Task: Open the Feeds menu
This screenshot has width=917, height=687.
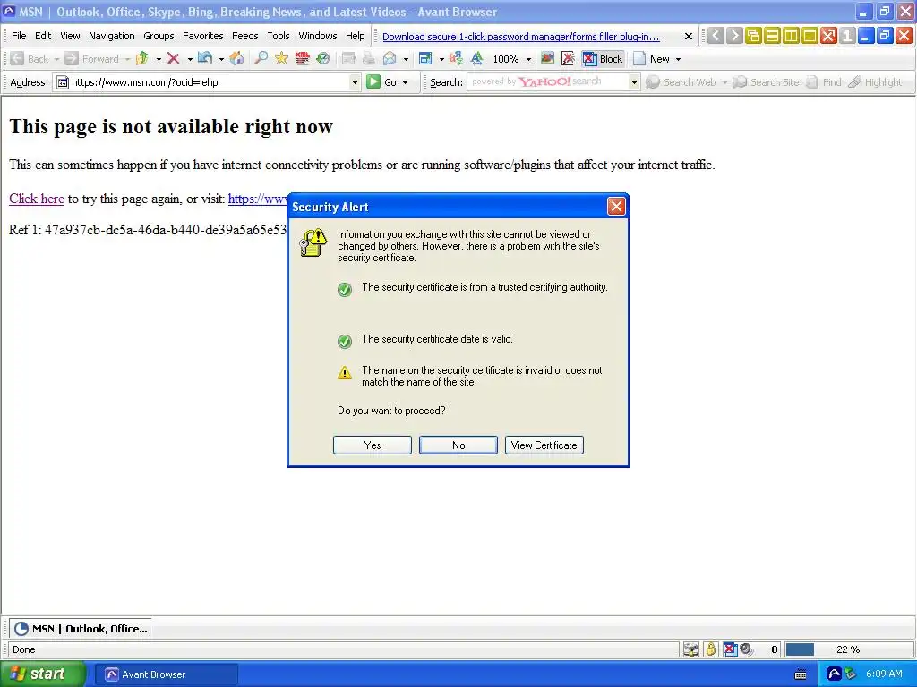Action: pos(245,36)
